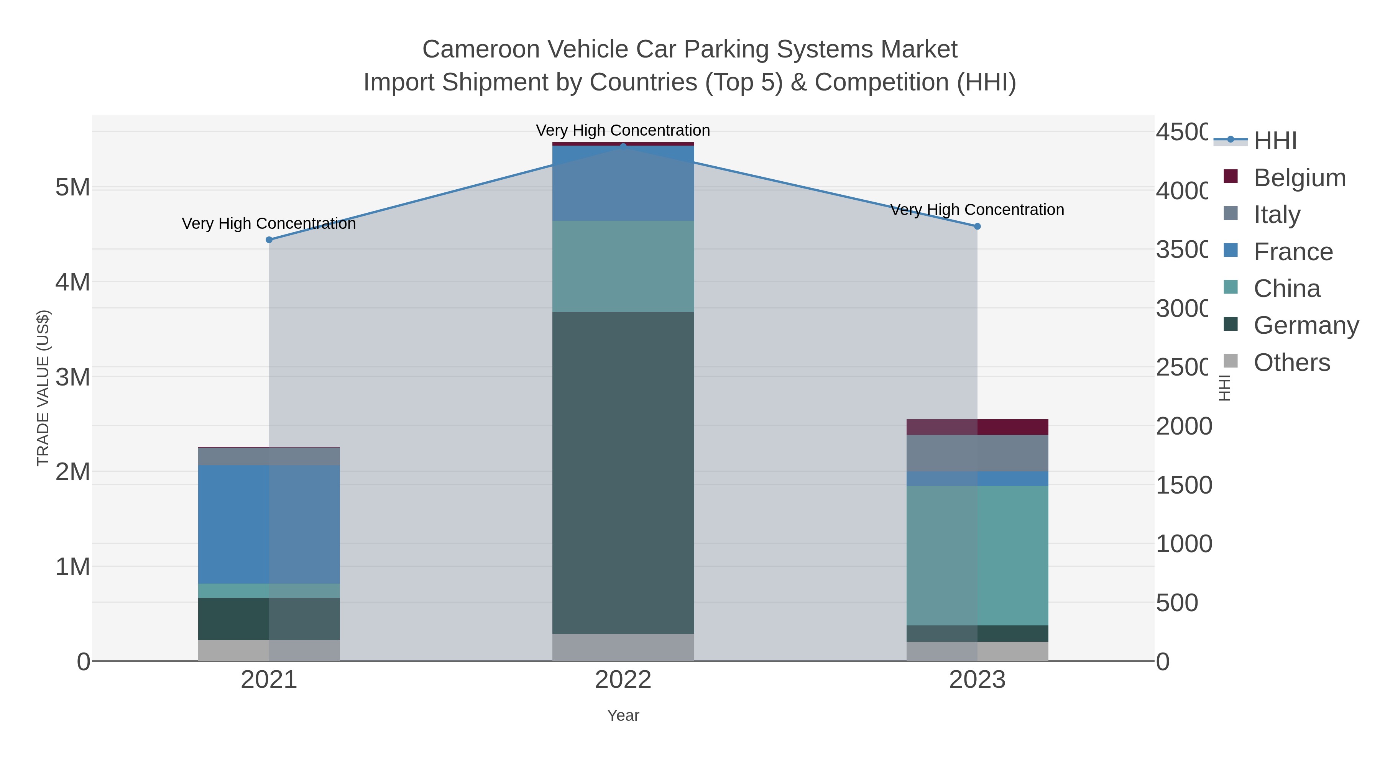Toggle the HHI legend entry
This screenshot has height=776, width=1380.
click(x=1256, y=140)
